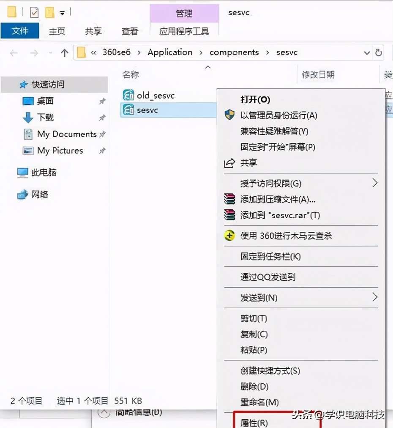This screenshot has width=393, height=428.
Task: Expand the chevron after Application breadcrumb
Action: pos(201,52)
